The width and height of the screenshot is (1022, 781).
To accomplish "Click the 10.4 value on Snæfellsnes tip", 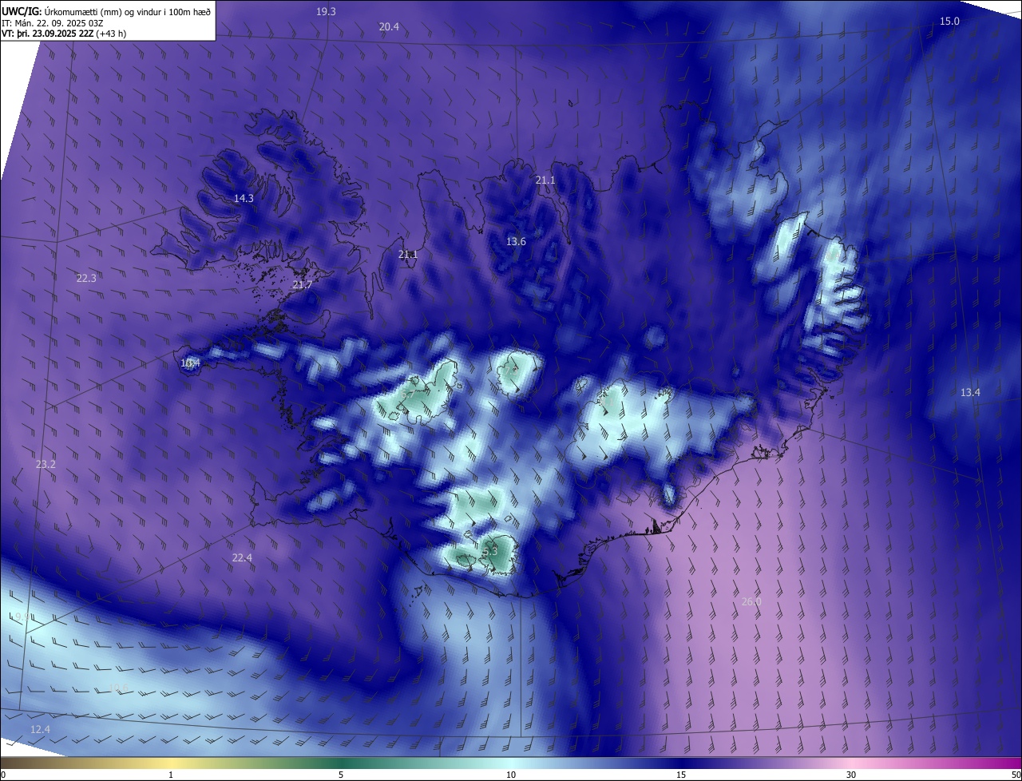I will point(190,363).
